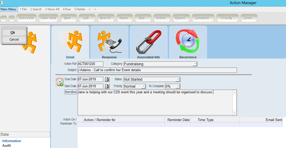286x148 pixels.
Task: Click the Cancel button
Action: (14, 39)
